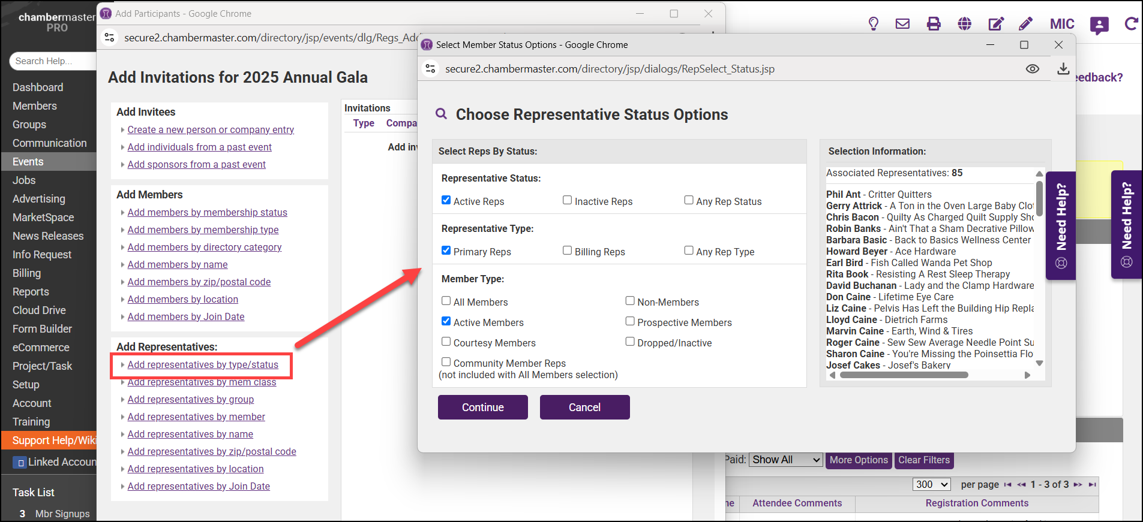
Task: Click the horizontal scrollbar in Selection Information
Action: (904, 375)
